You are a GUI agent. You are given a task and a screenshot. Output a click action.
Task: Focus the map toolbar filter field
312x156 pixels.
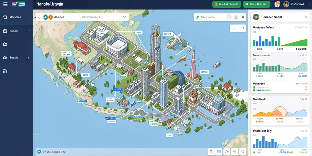click(x=211, y=17)
